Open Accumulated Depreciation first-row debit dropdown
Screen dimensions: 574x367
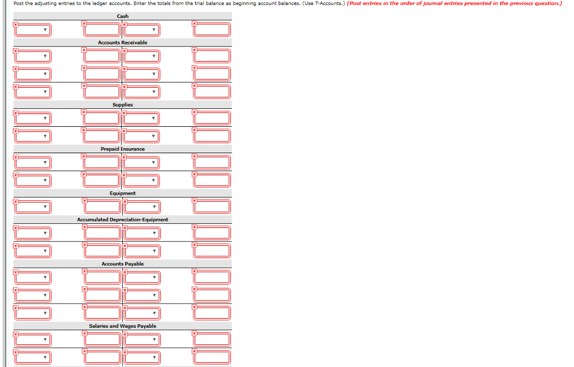[x=33, y=233]
